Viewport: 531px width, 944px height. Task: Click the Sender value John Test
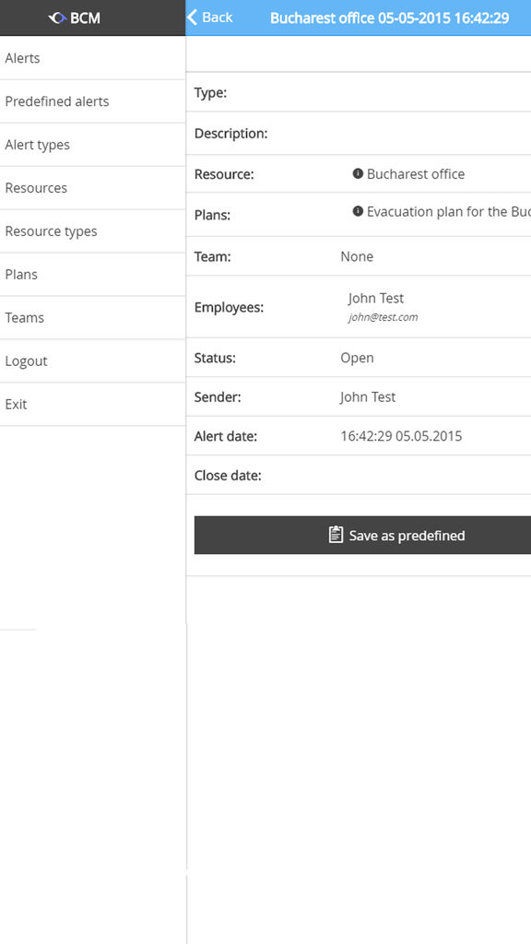(x=368, y=396)
